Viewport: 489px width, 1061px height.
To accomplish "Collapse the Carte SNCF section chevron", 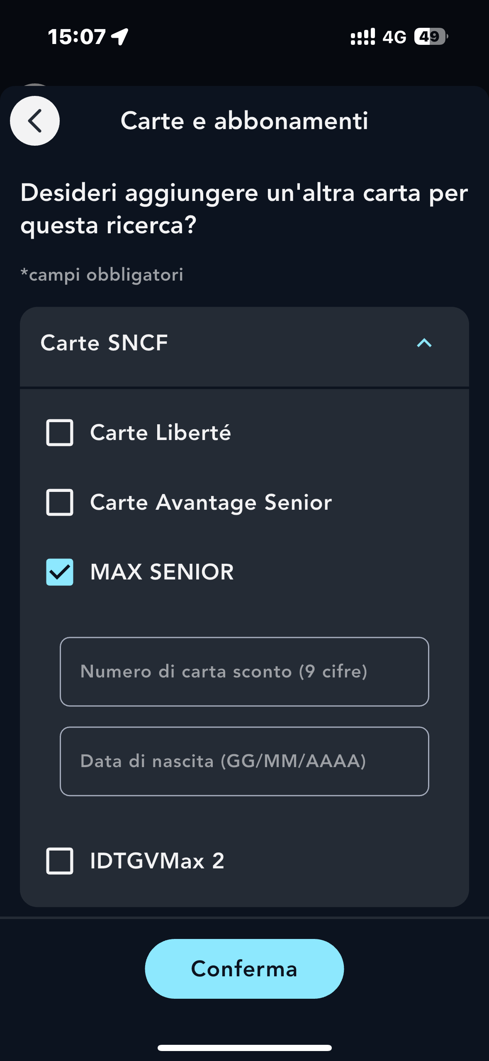I will click(424, 343).
